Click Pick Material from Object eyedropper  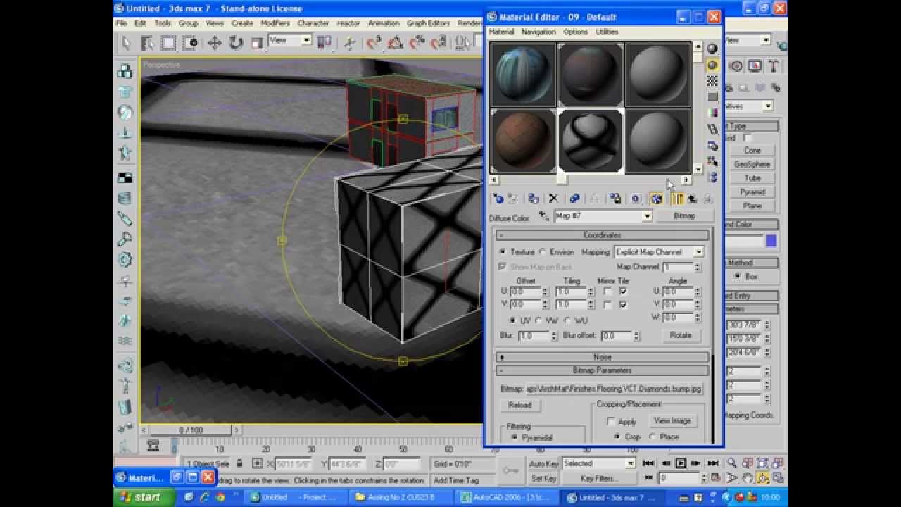(544, 215)
